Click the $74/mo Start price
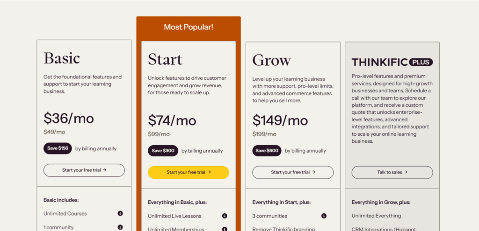Viewport: 479px width, 231px height. coord(172,120)
